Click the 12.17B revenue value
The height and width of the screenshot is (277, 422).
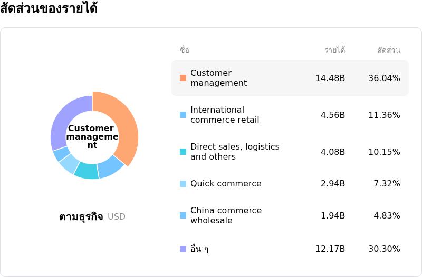[330, 249]
